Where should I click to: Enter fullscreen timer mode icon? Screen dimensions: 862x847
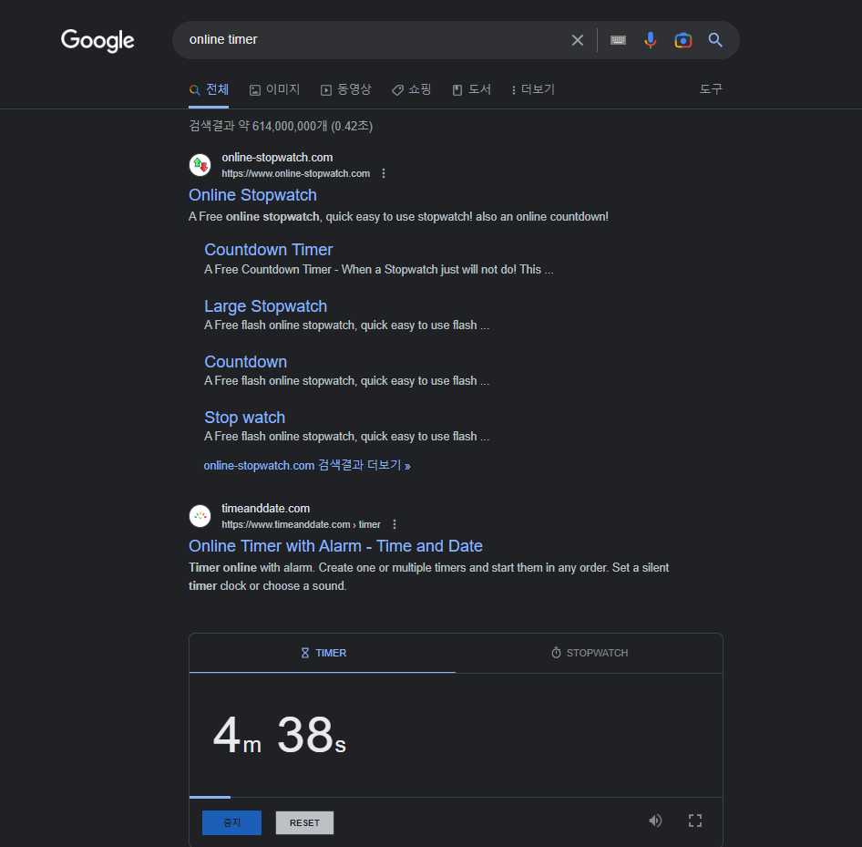pyautogui.click(x=695, y=821)
